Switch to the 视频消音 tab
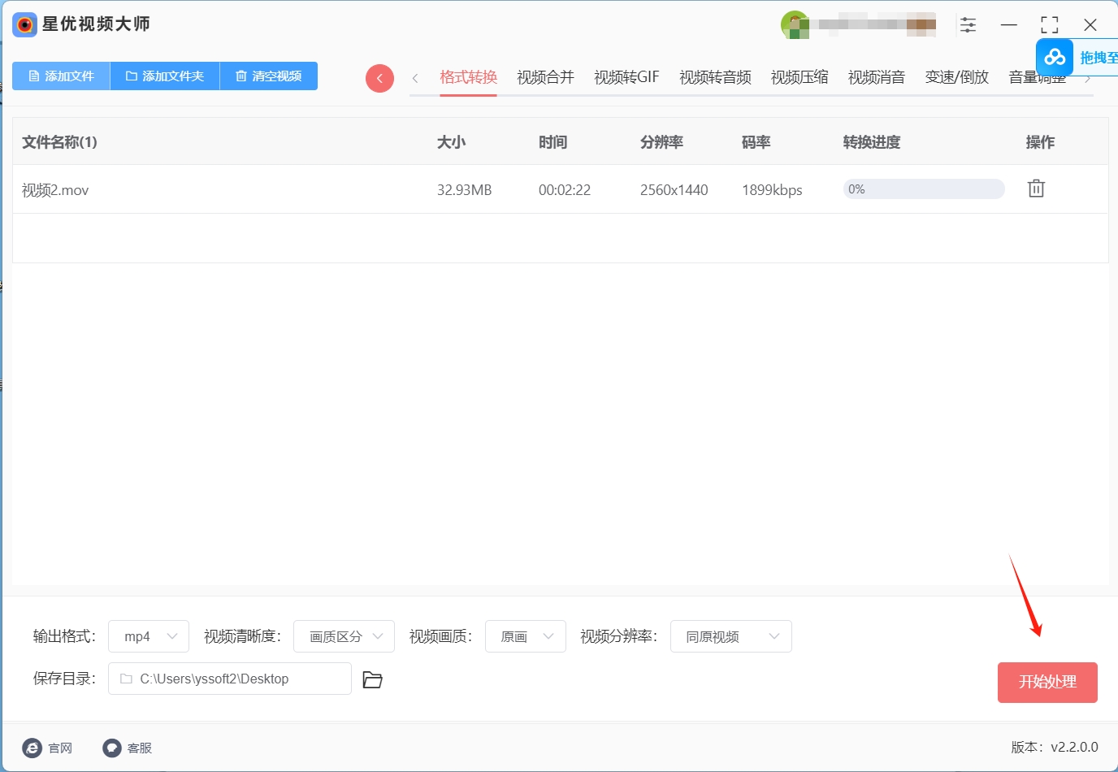This screenshot has width=1118, height=772. [877, 77]
